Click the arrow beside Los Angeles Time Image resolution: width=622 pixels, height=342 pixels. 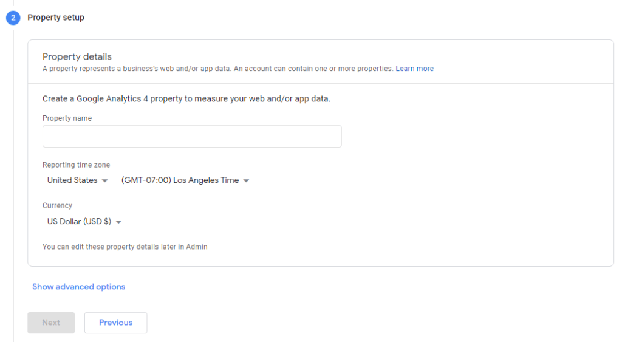coord(247,181)
